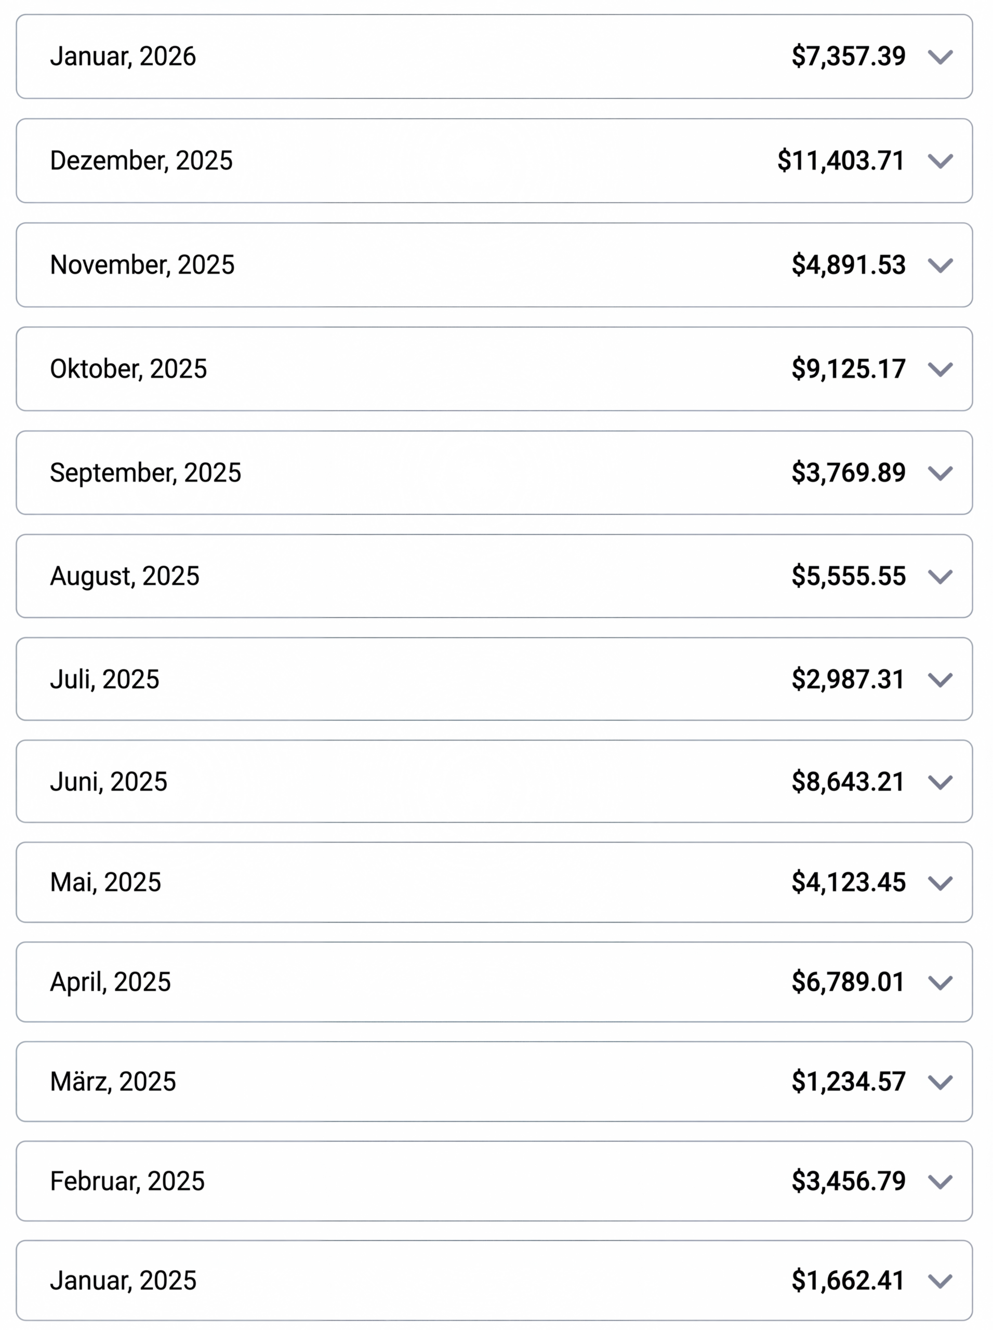
Task: Click the $8,643.21 amount in Juni
Action: coord(848,781)
